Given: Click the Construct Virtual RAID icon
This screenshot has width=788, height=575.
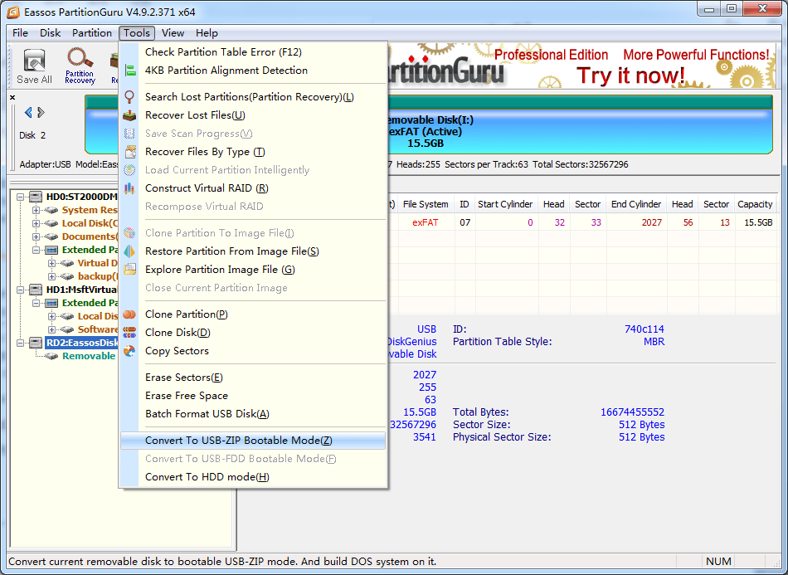Looking at the screenshot, I should click(x=129, y=188).
